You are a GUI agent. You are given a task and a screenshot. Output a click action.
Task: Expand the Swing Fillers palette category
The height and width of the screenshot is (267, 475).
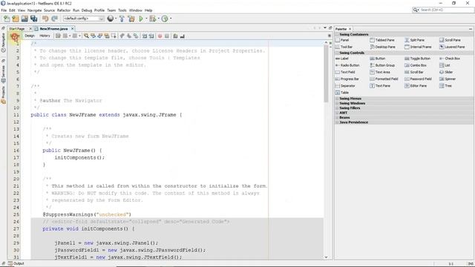point(337,108)
